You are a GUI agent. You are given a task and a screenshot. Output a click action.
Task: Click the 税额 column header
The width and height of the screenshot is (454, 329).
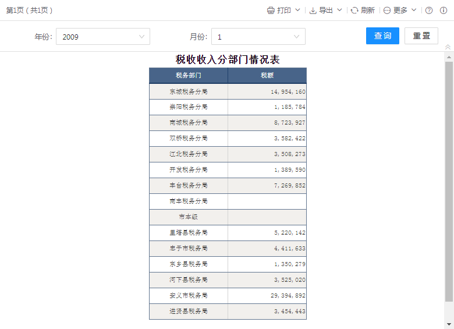267,76
